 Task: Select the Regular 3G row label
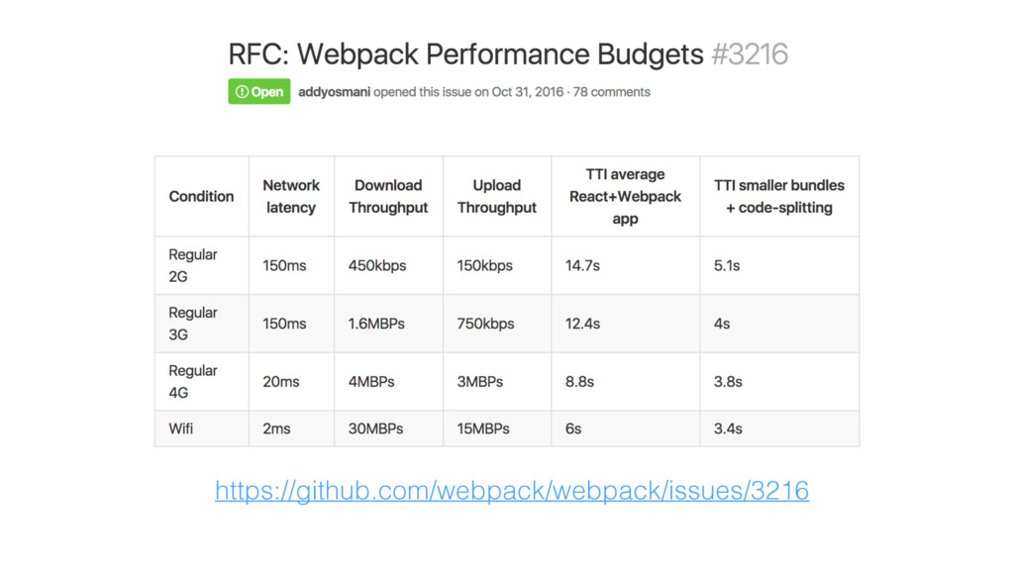point(192,324)
